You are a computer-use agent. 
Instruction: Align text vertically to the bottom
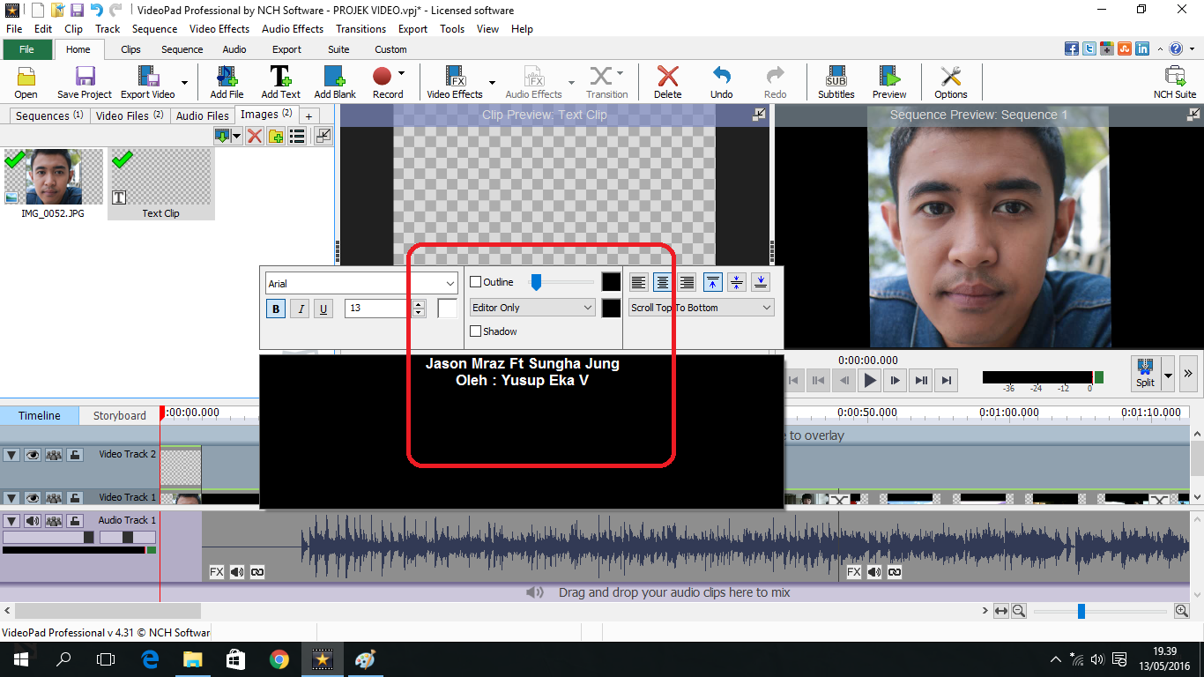click(761, 282)
